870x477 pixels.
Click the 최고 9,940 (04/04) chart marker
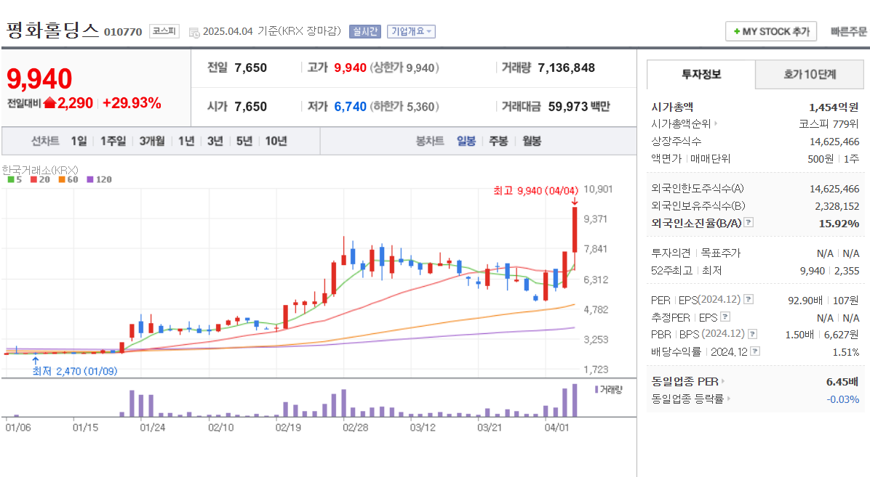[x=536, y=190]
